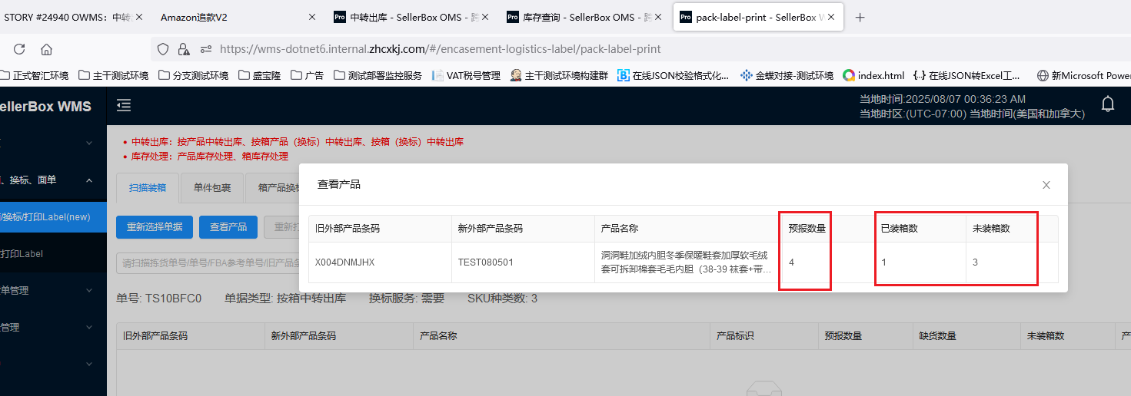Open the 新Microsoft Power bookmark
The image size is (1131, 396).
(x=1083, y=75)
